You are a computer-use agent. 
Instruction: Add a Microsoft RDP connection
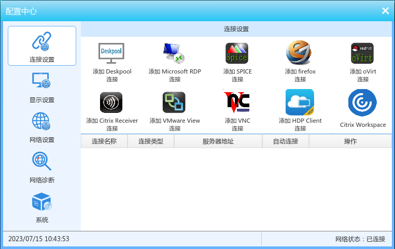(175, 62)
